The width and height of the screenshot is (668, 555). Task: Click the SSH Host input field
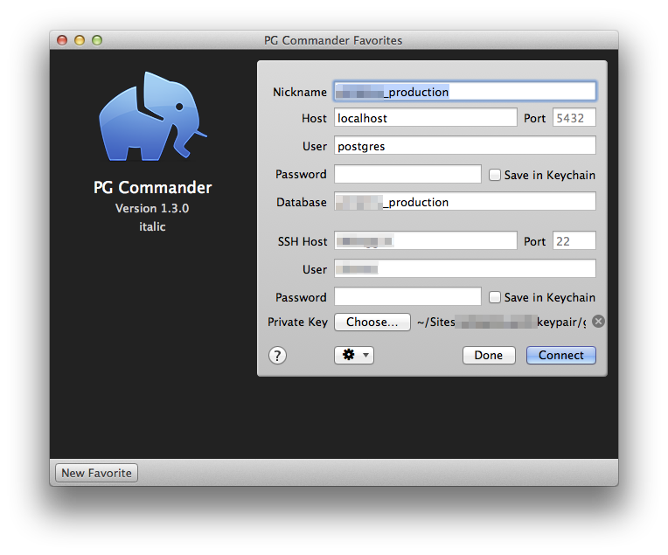pos(425,240)
